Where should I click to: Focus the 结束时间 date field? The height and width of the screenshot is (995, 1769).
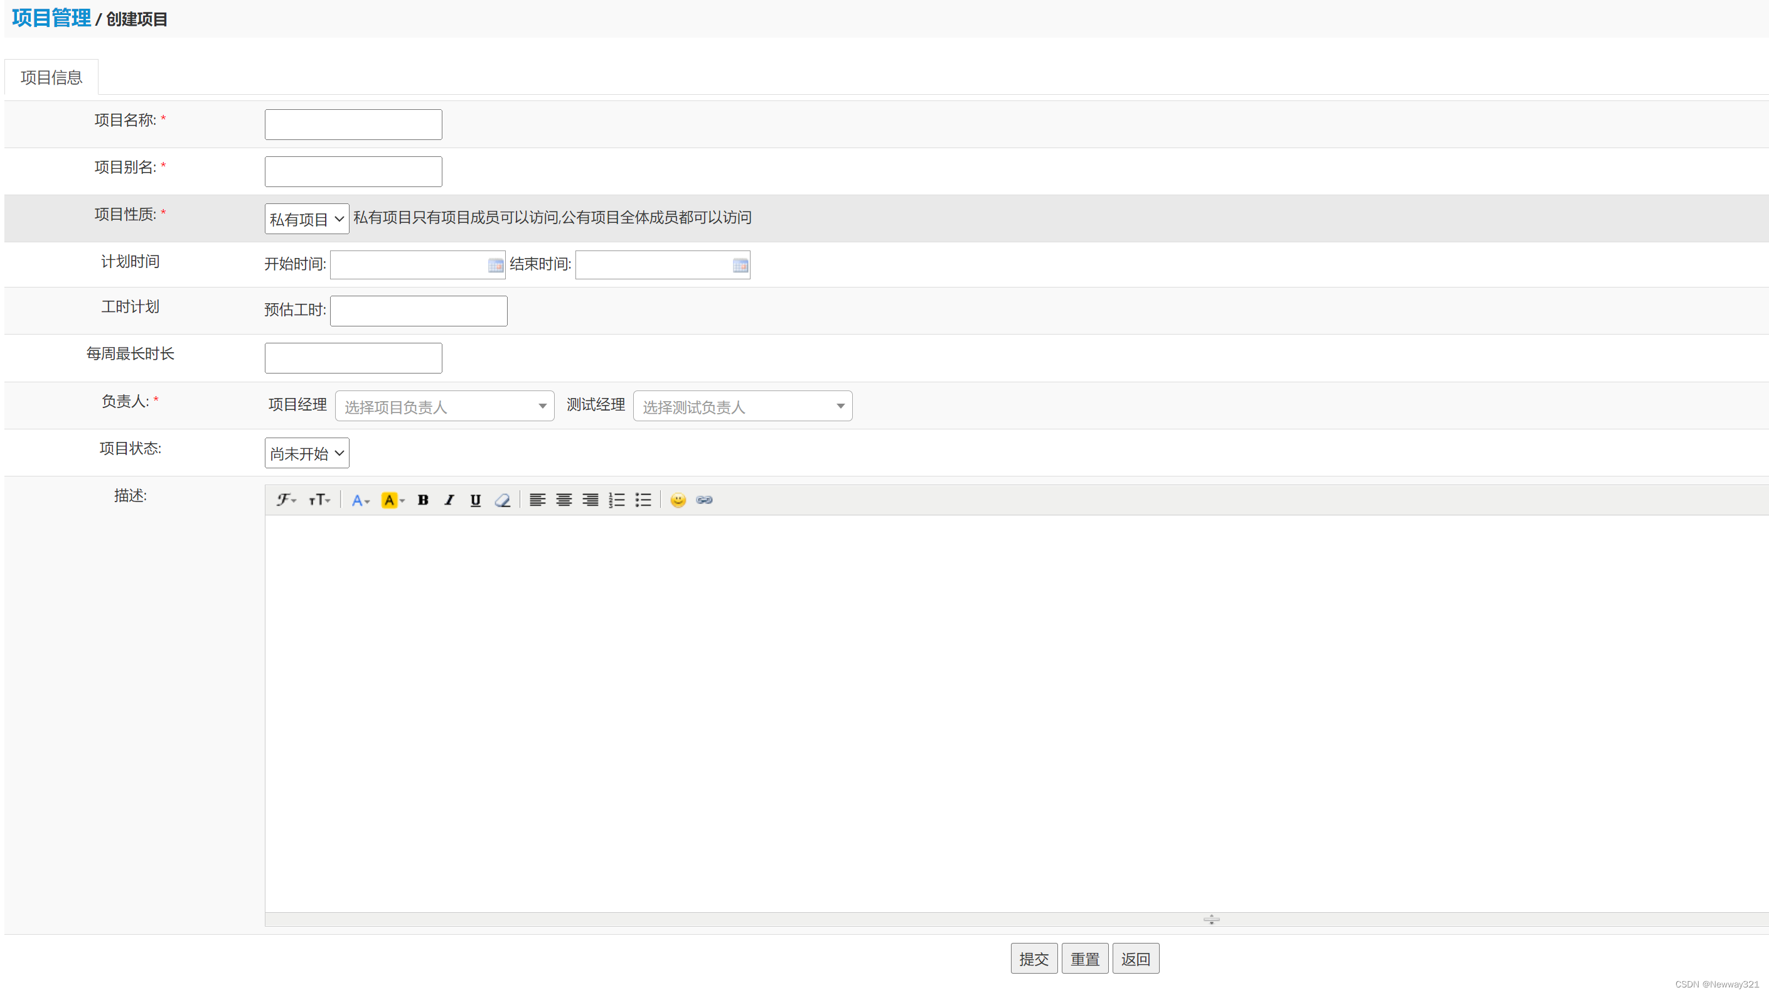point(663,266)
